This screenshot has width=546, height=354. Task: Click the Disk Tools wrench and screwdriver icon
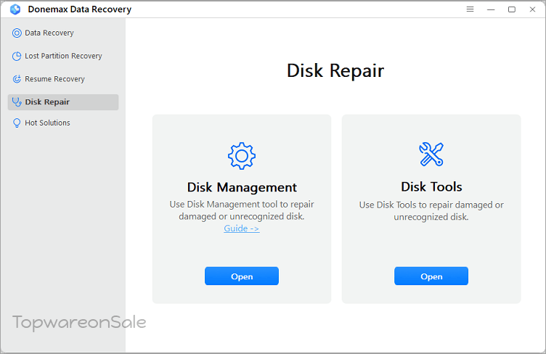(431, 155)
